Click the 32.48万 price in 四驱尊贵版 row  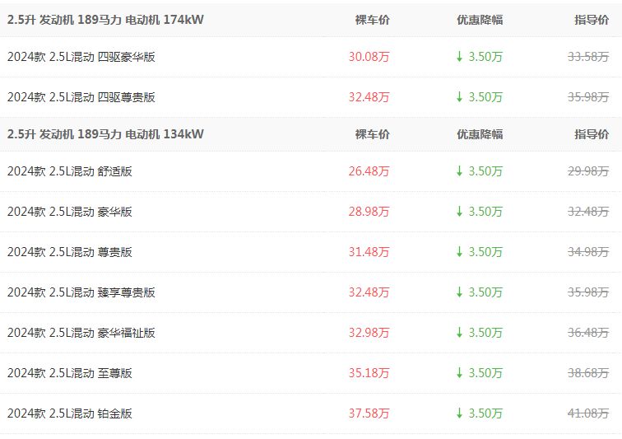click(x=369, y=97)
